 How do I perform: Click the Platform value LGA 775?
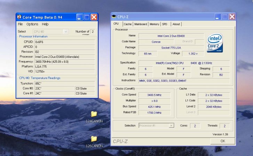[x=64, y=67]
